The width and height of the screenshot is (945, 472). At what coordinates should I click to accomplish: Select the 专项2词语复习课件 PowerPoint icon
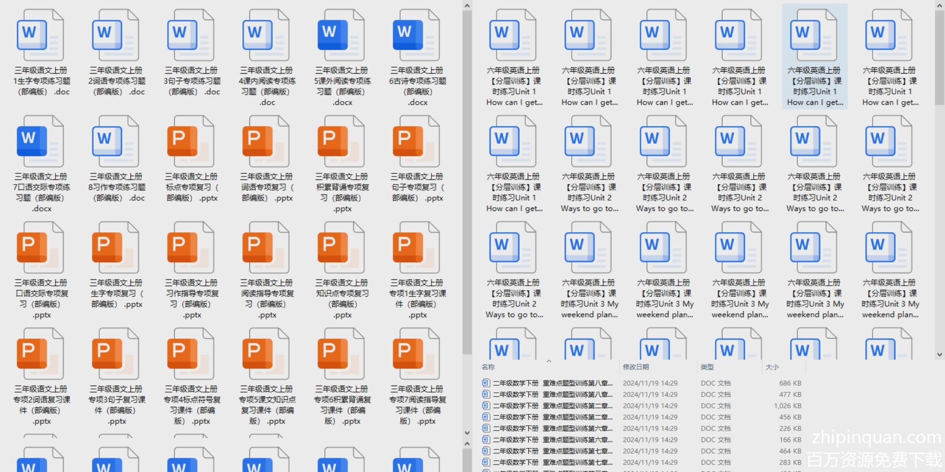pyautogui.click(x=40, y=354)
